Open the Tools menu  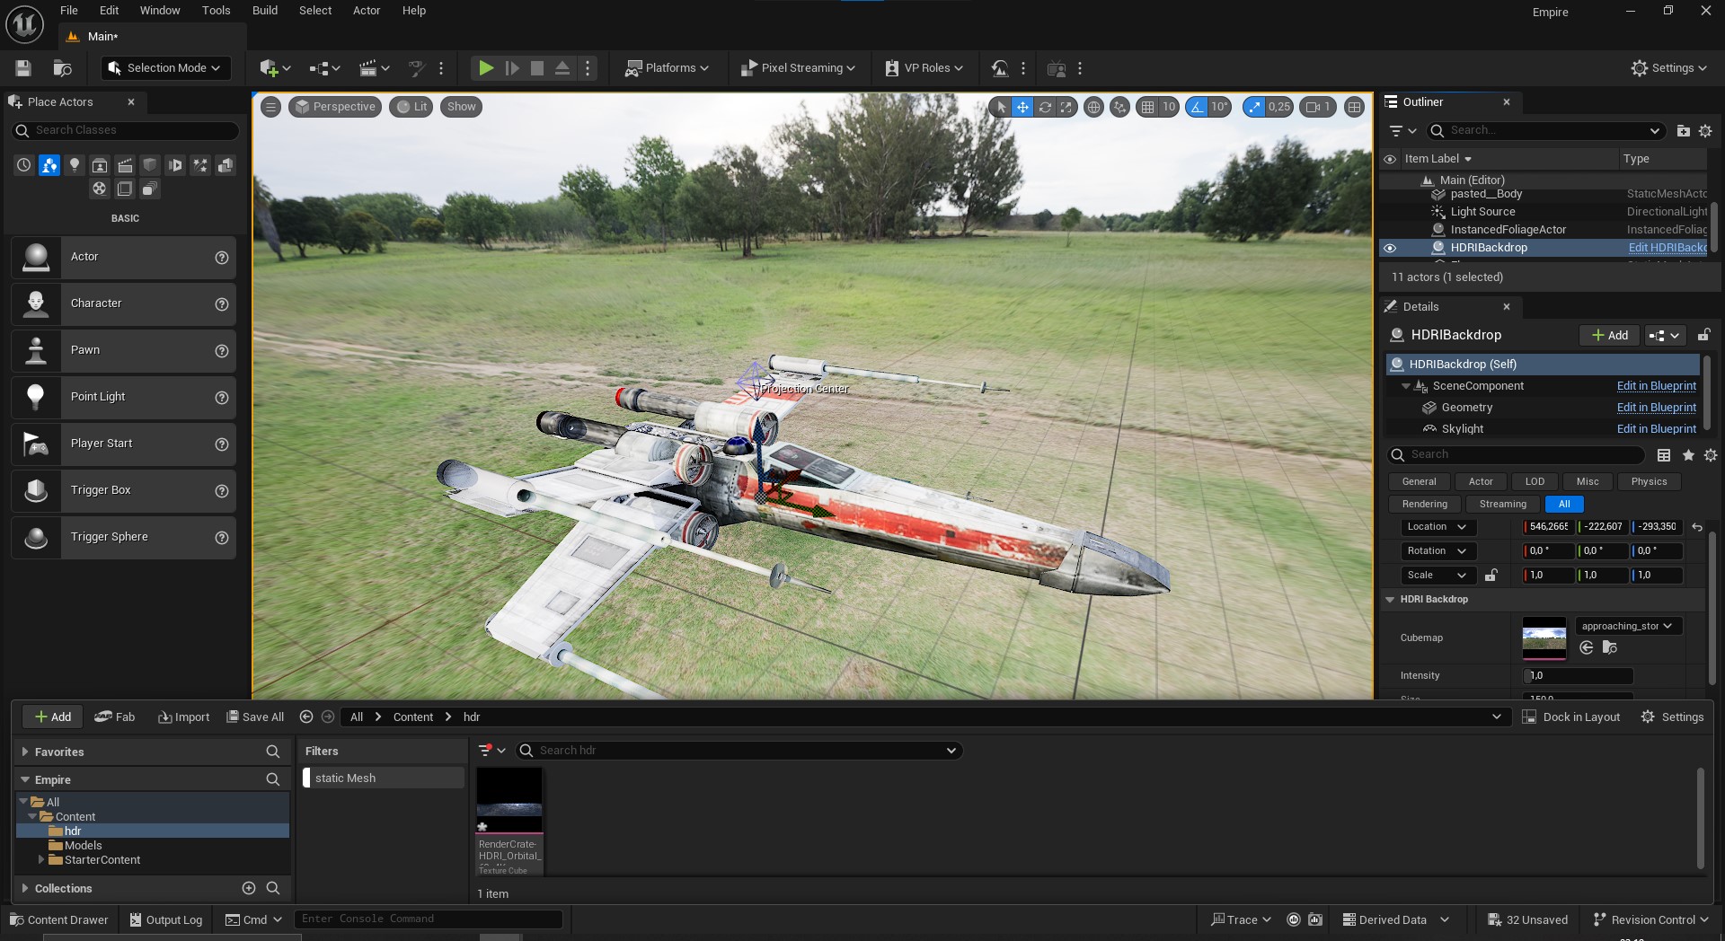click(216, 11)
